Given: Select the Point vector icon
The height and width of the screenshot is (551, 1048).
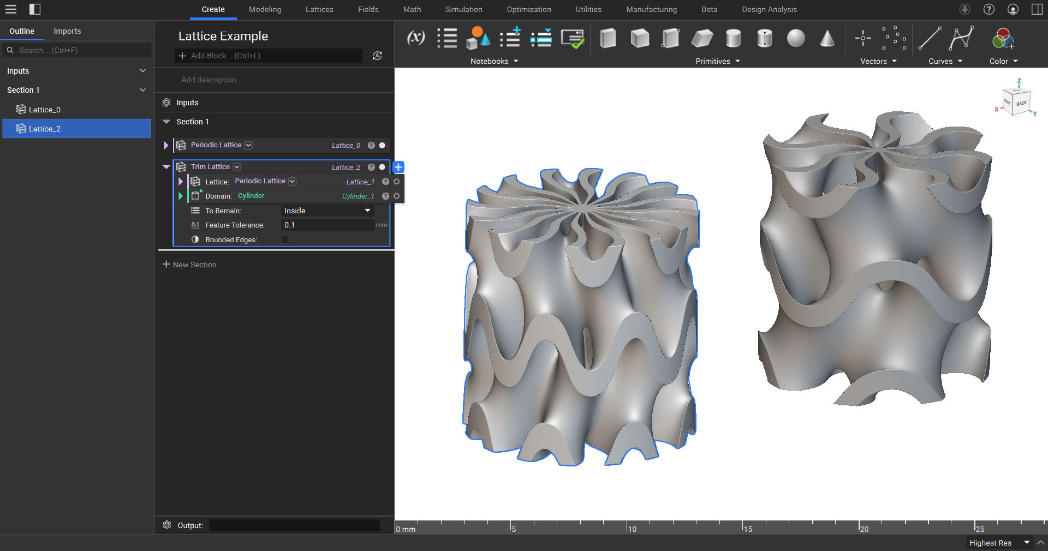Looking at the screenshot, I should (862, 38).
